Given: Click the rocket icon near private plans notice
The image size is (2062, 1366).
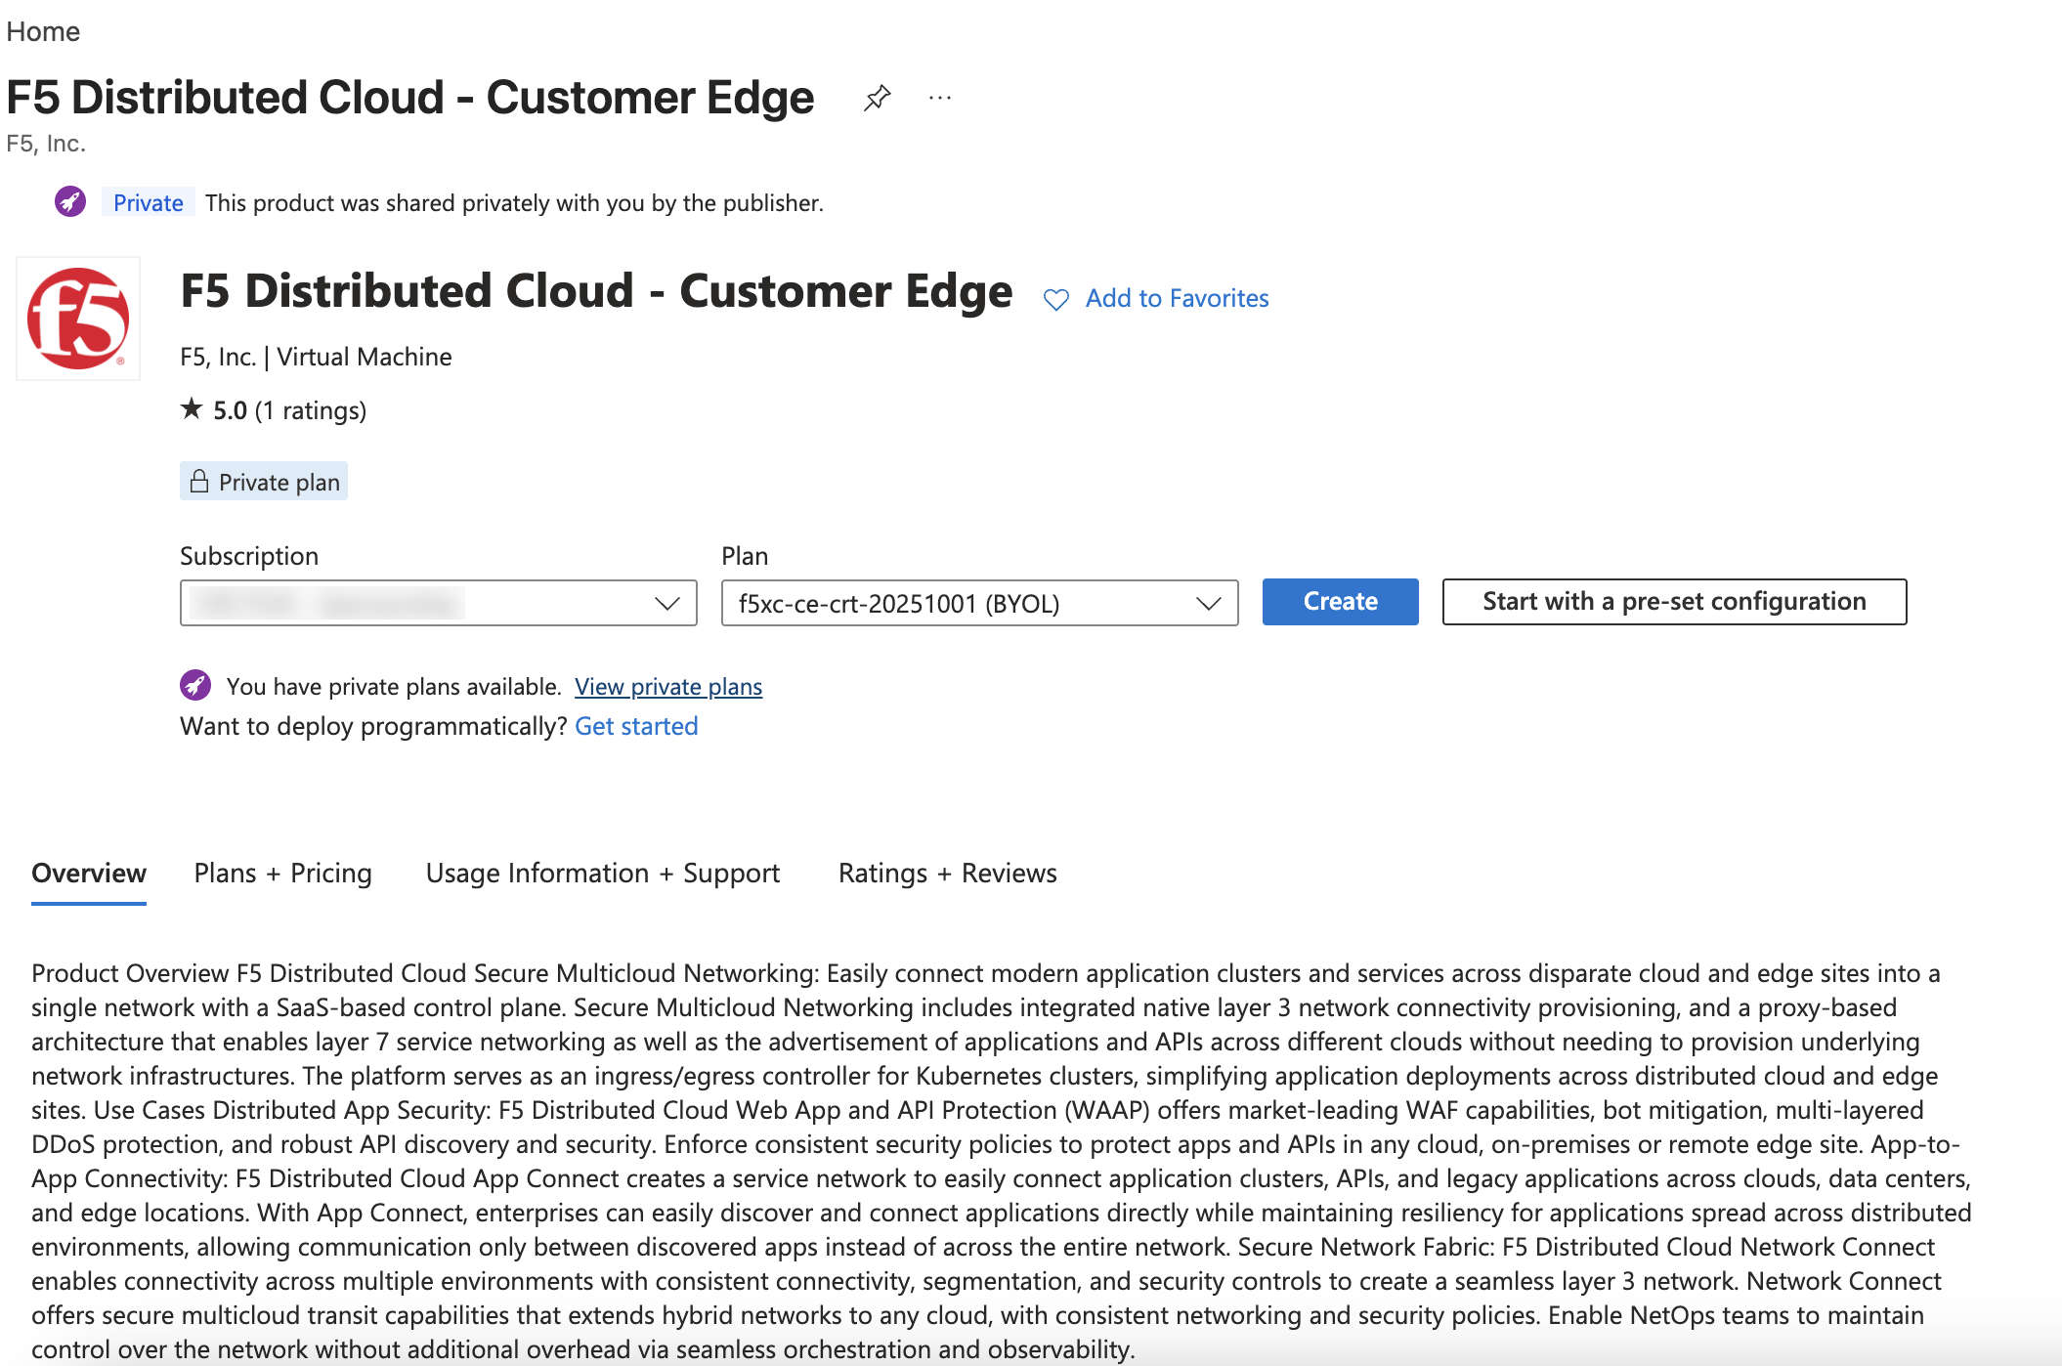Looking at the screenshot, I should coord(195,686).
